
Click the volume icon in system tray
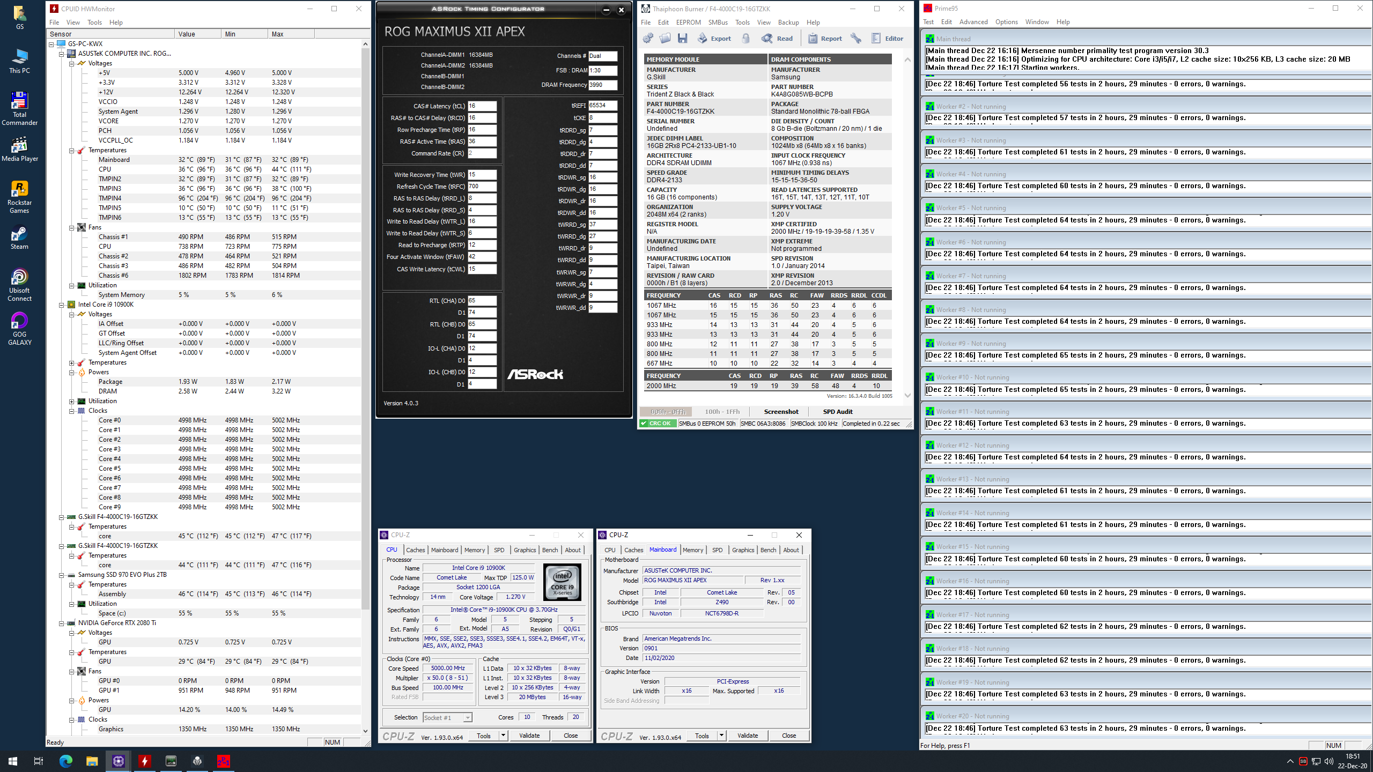point(1328,761)
